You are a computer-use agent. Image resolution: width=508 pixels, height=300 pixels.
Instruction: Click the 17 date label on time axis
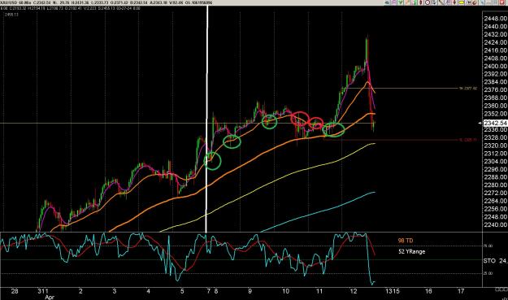461,291
